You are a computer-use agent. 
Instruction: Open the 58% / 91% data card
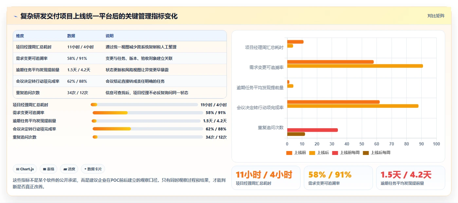338,178
